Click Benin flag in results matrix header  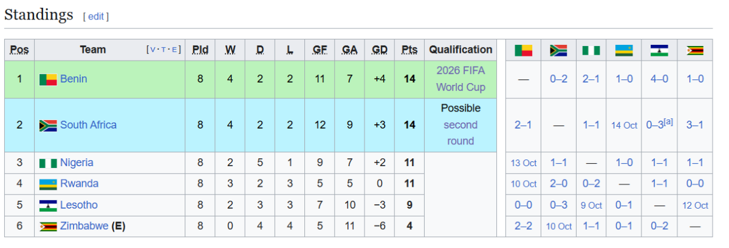point(523,50)
